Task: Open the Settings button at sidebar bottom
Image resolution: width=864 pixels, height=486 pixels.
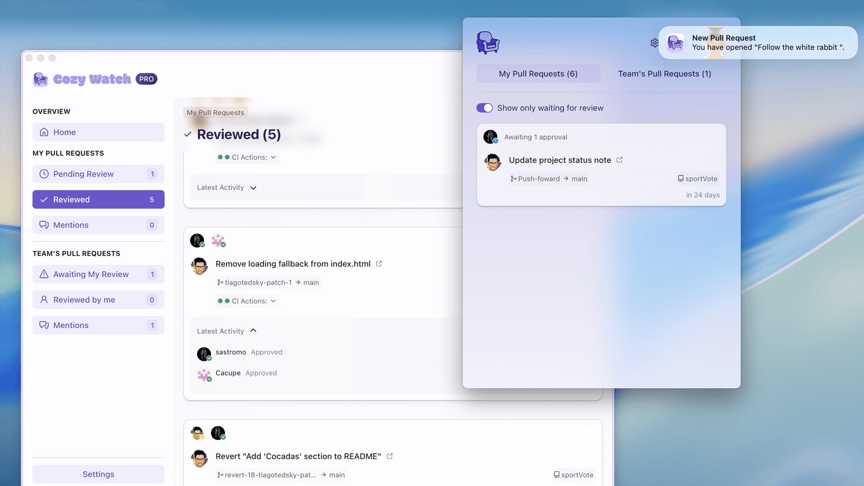Action: [x=98, y=474]
